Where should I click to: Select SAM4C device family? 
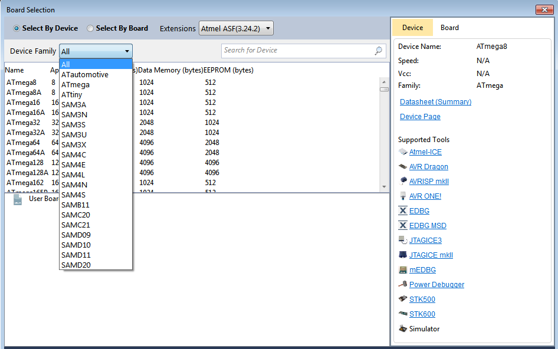pos(96,155)
